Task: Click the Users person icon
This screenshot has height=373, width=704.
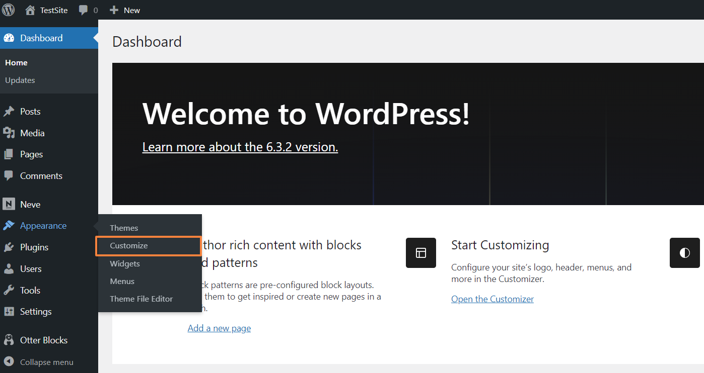Action: [x=9, y=269]
